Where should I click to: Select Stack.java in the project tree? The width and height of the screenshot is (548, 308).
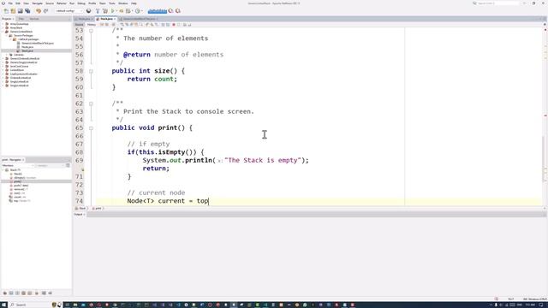(x=27, y=51)
